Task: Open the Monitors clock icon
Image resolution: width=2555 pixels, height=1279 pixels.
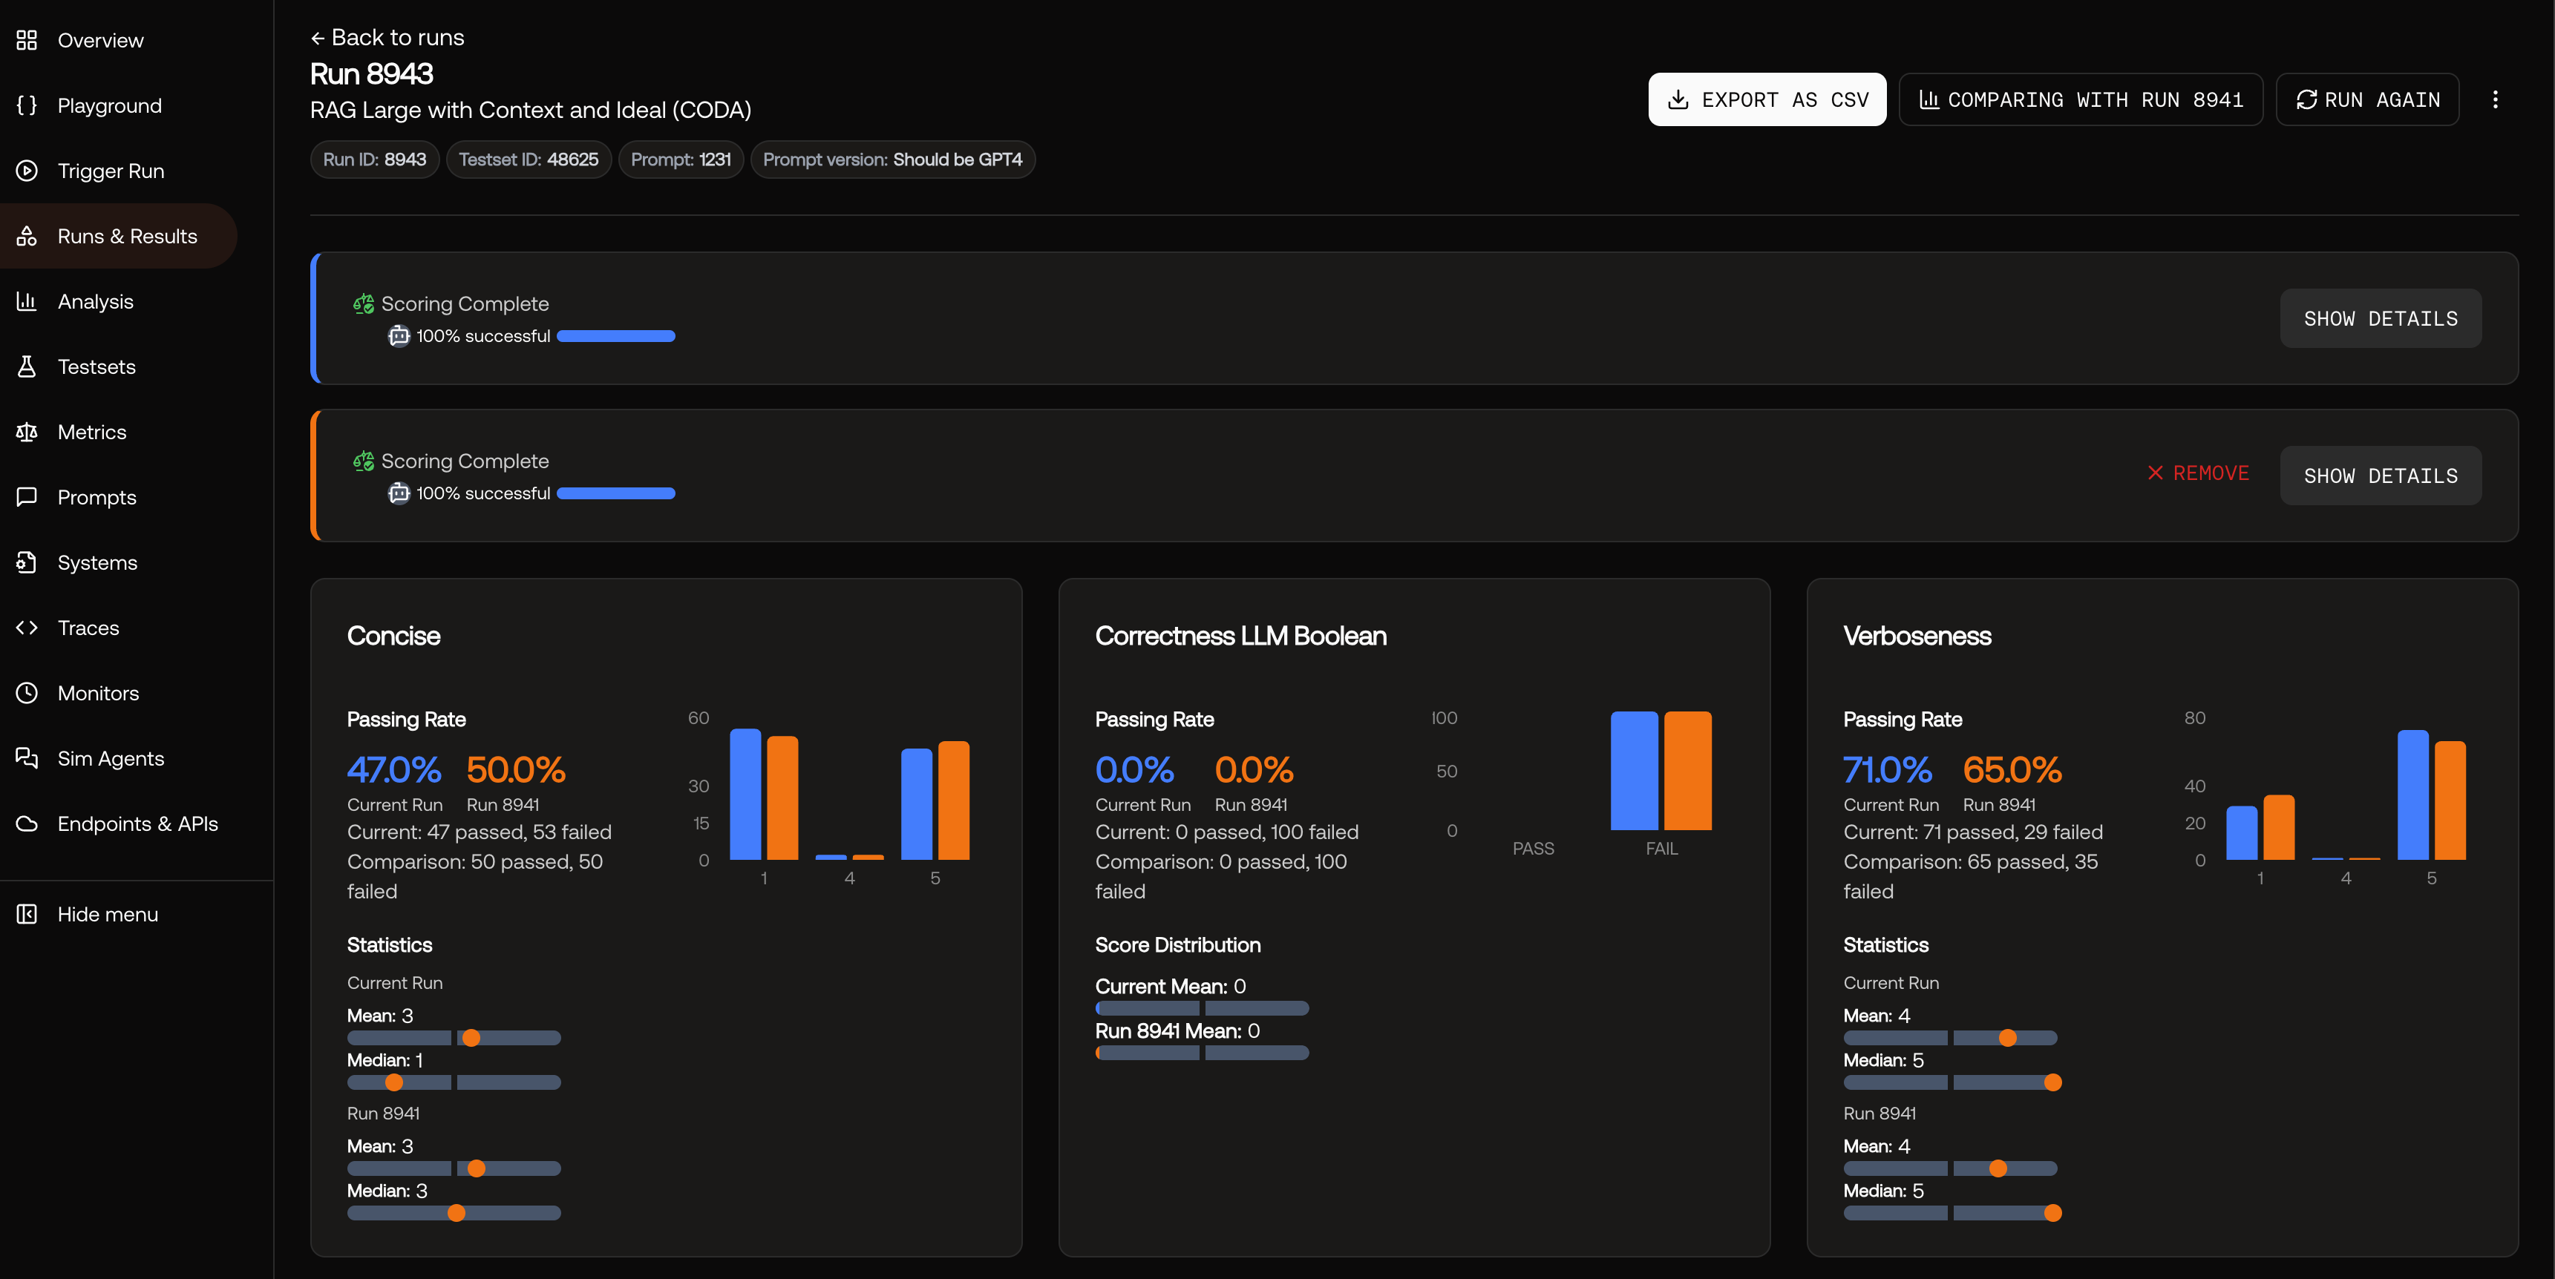Action: [27, 693]
